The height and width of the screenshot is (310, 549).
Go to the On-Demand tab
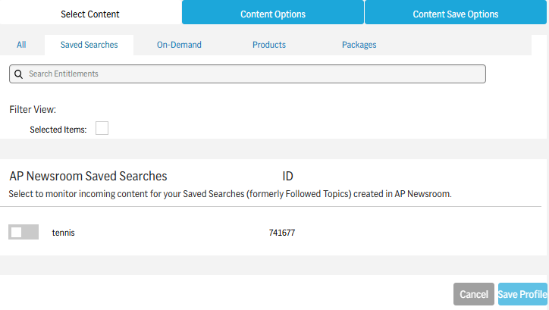[x=179, y=45]
